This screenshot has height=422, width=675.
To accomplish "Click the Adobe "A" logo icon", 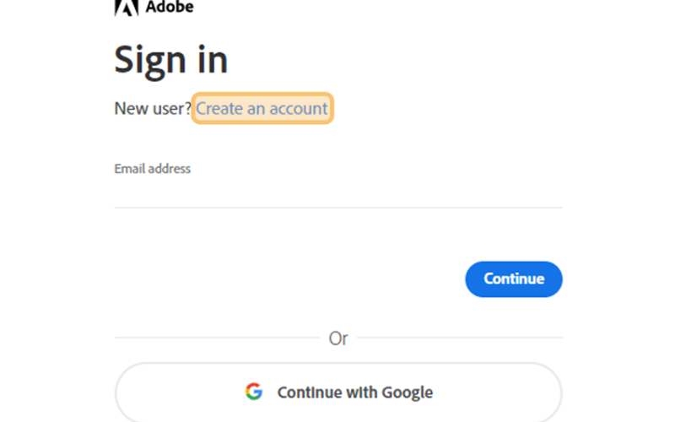I will [126, 8].
